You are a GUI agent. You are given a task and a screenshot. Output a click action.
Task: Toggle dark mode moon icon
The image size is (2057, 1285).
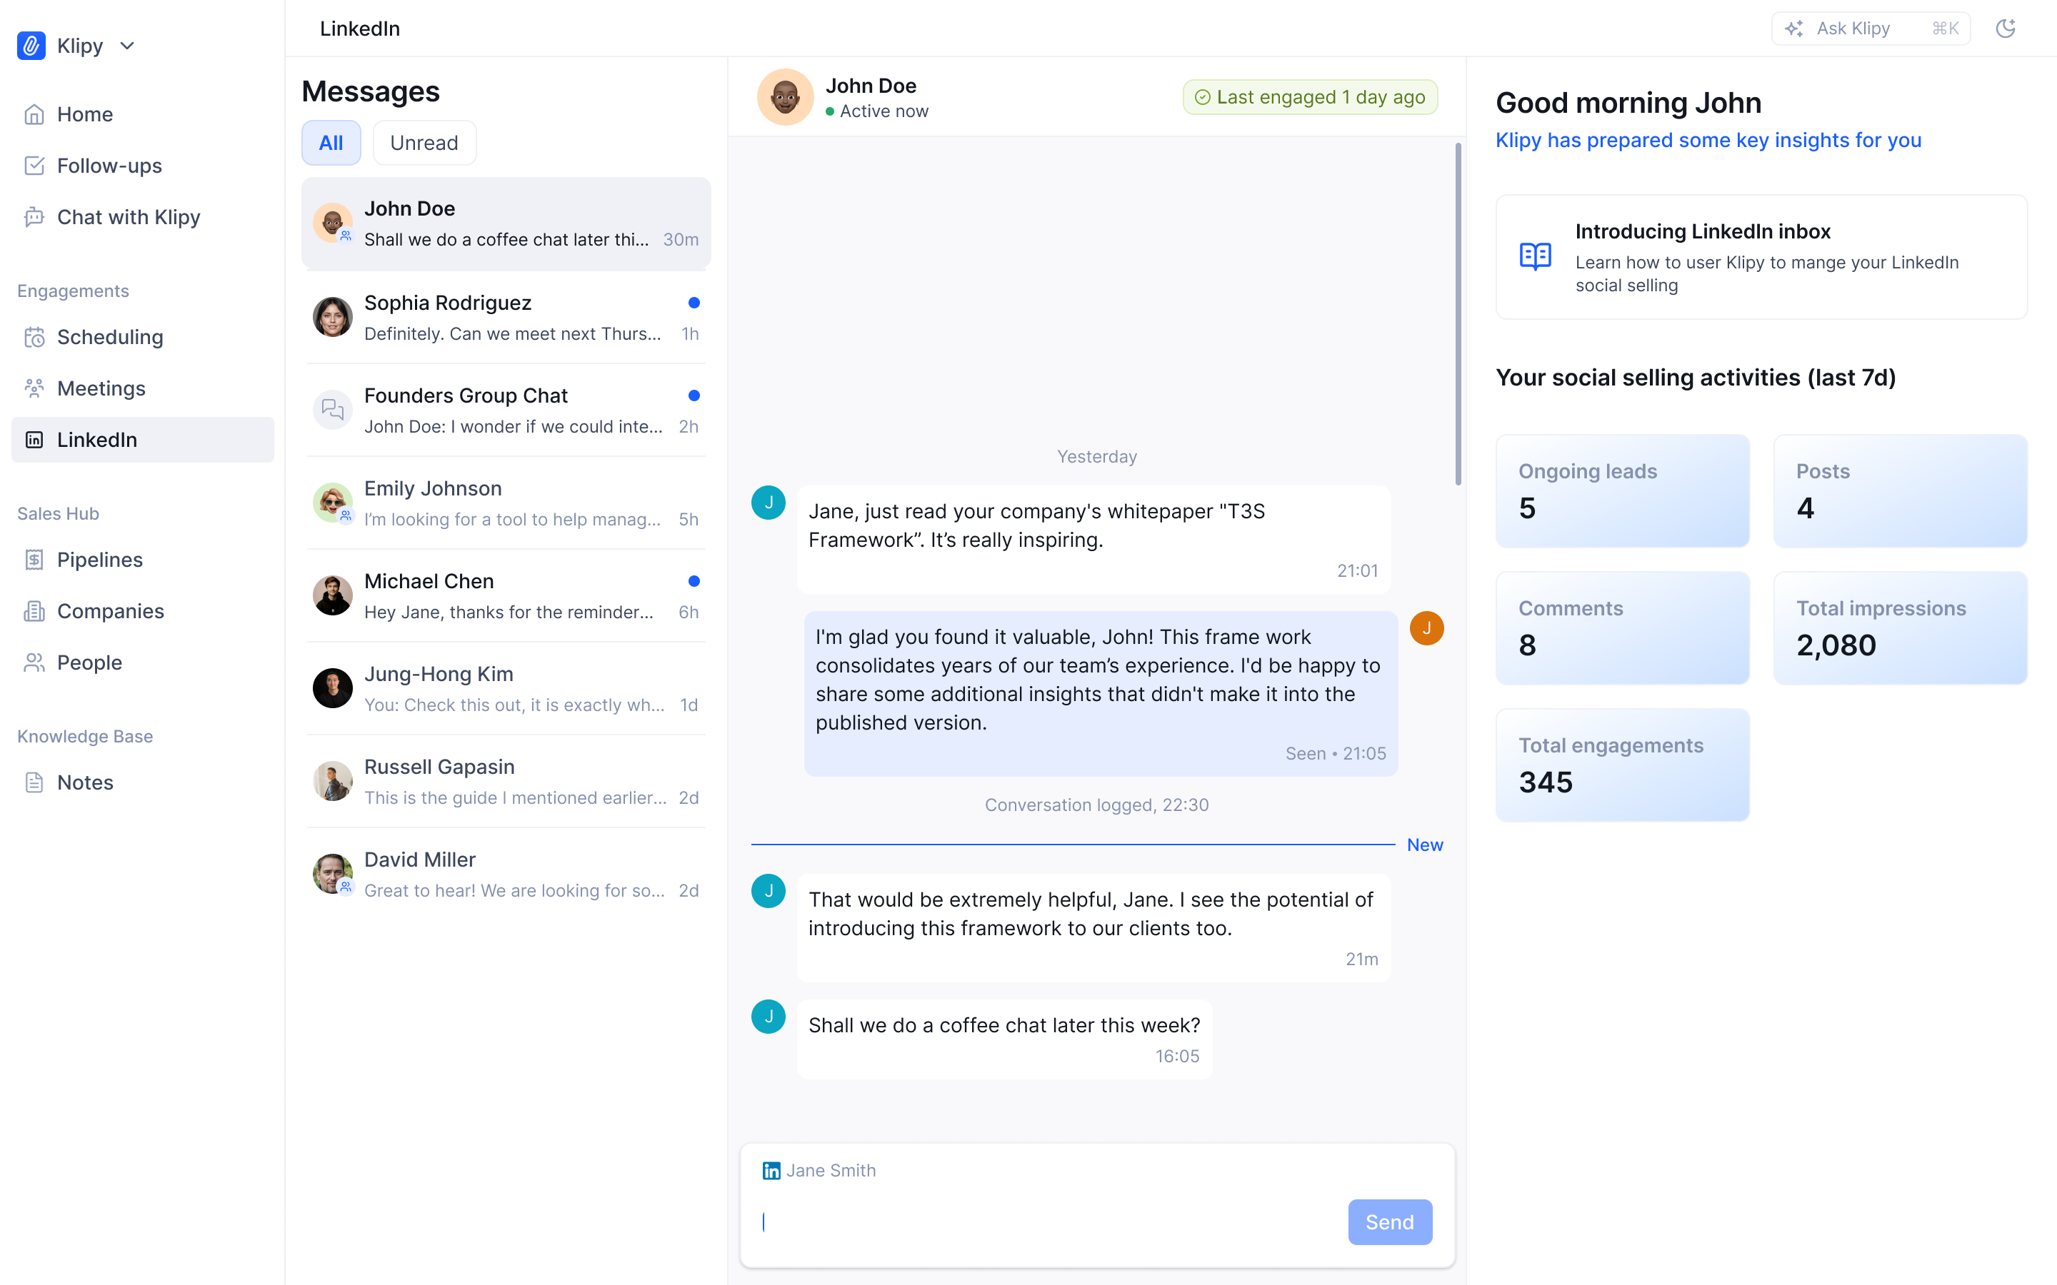click(2005, 28)
